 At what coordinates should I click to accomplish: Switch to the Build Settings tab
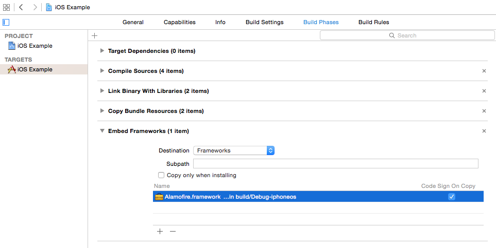click(x=264, y=22)
